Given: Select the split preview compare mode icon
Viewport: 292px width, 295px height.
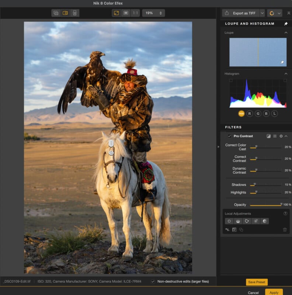Looking at the screenshot, I should coord(65,13).
